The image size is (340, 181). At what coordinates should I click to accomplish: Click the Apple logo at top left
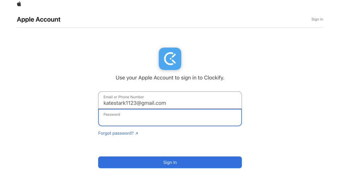tap(19, 4)
